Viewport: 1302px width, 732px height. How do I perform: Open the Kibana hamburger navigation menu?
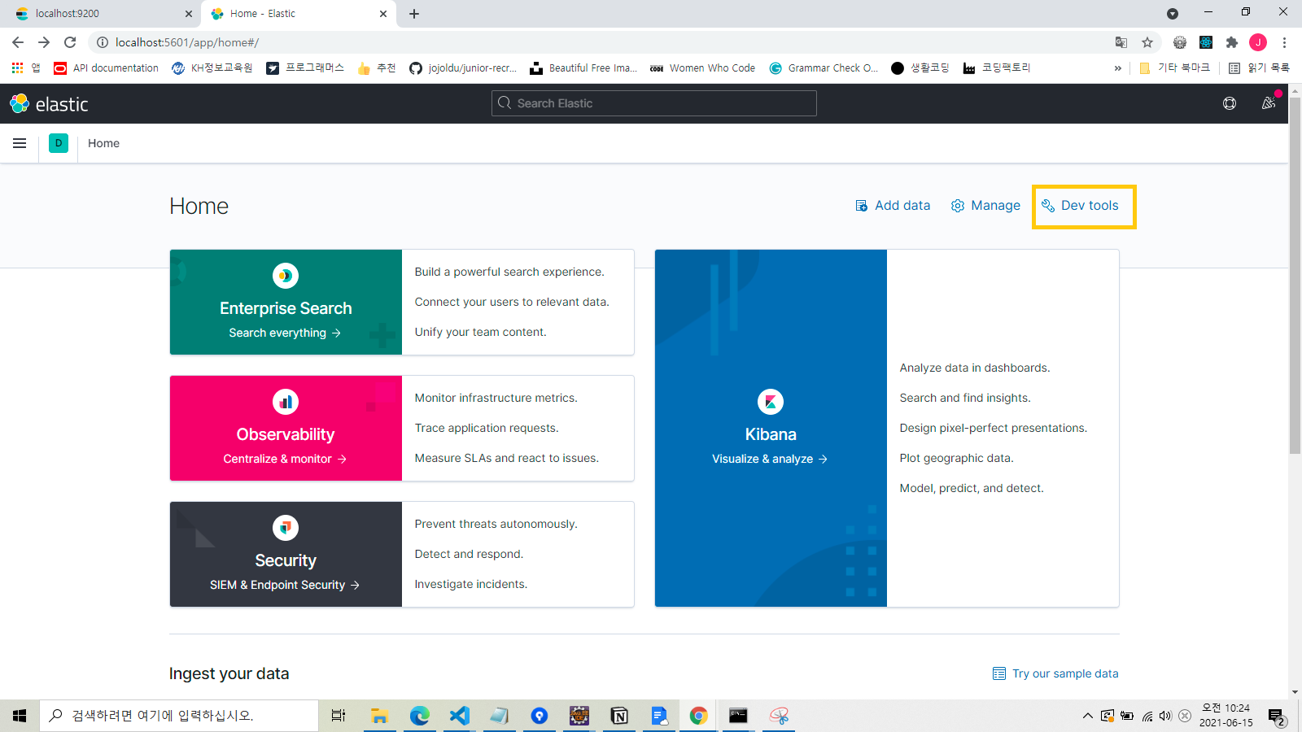tap(20, 143)
